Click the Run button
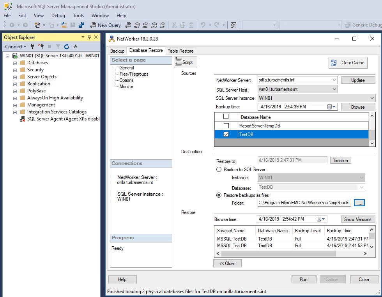Screen dimensions: 382x297 click(304, 279)
